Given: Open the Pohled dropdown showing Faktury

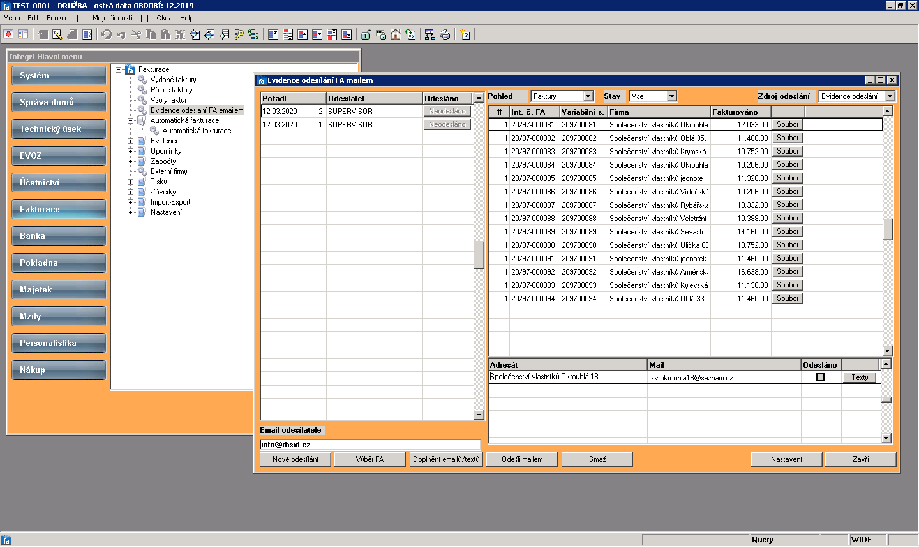Looking at the screenshot, I should (x=588, y=96).
